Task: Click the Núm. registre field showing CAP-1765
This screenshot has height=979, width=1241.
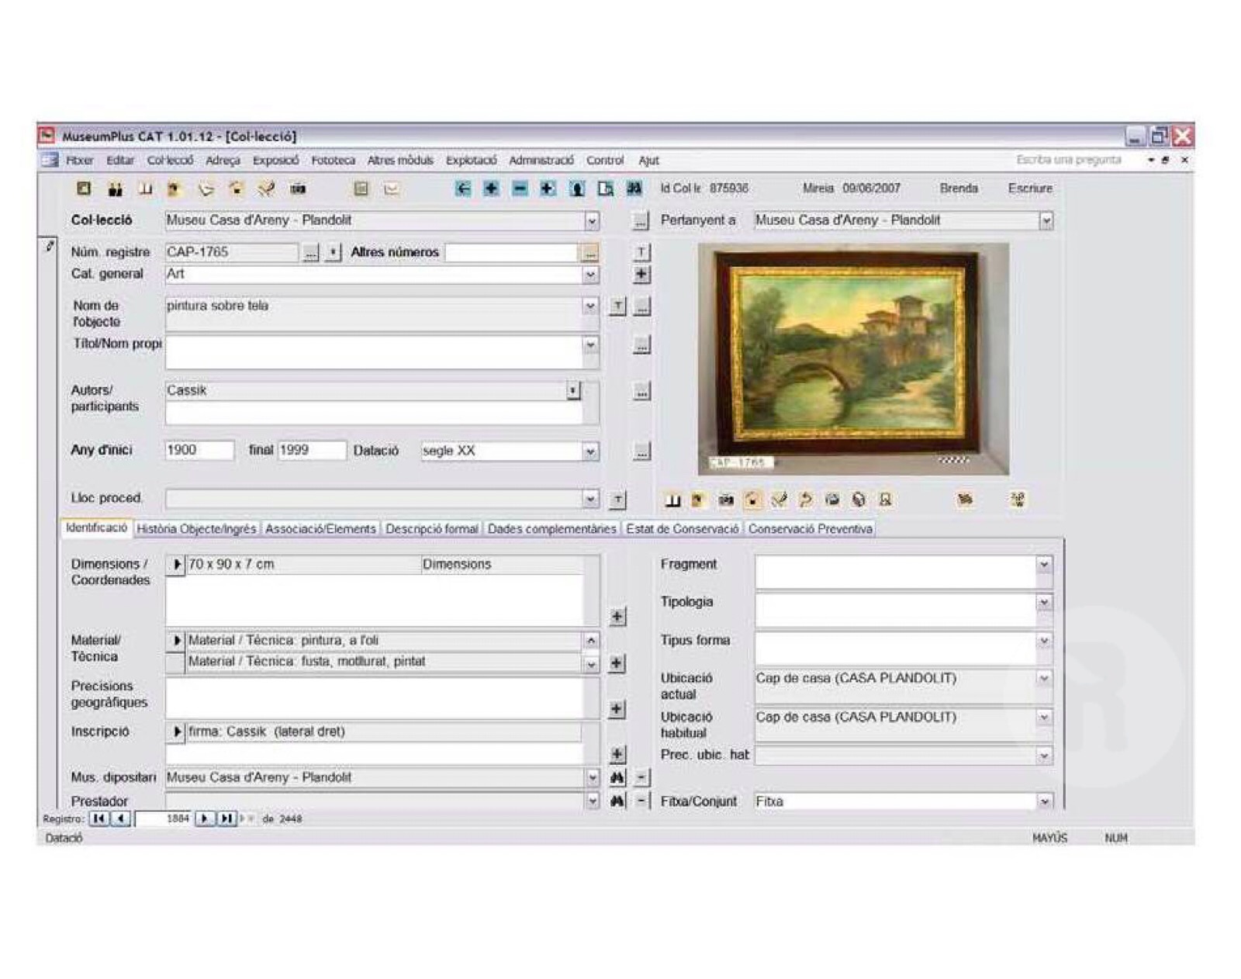Action: coord(231,253)
